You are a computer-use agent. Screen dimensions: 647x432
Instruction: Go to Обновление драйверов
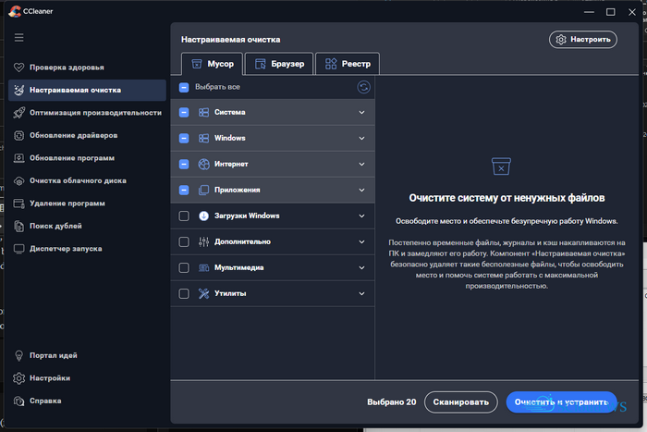pyautogui.click(x=79, y=135)
